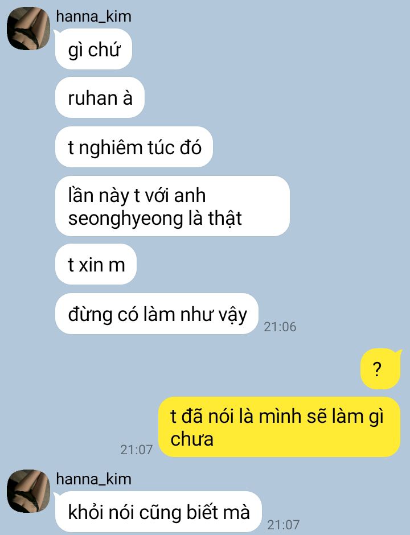
Task: Click the word 'chưa' in yellow bubble
Action: 192,439
